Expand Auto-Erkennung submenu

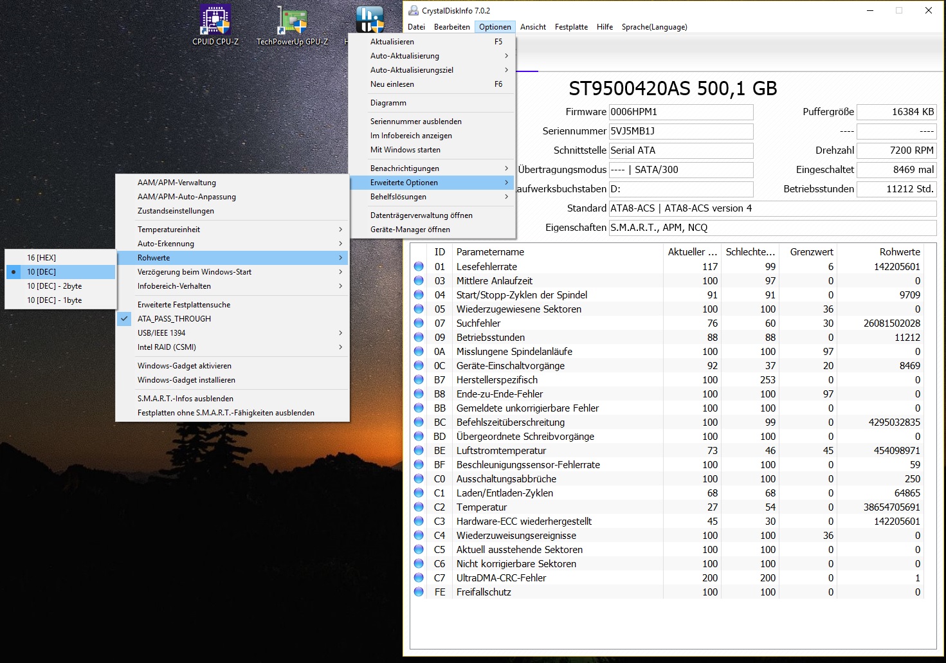tap(232, 244)
